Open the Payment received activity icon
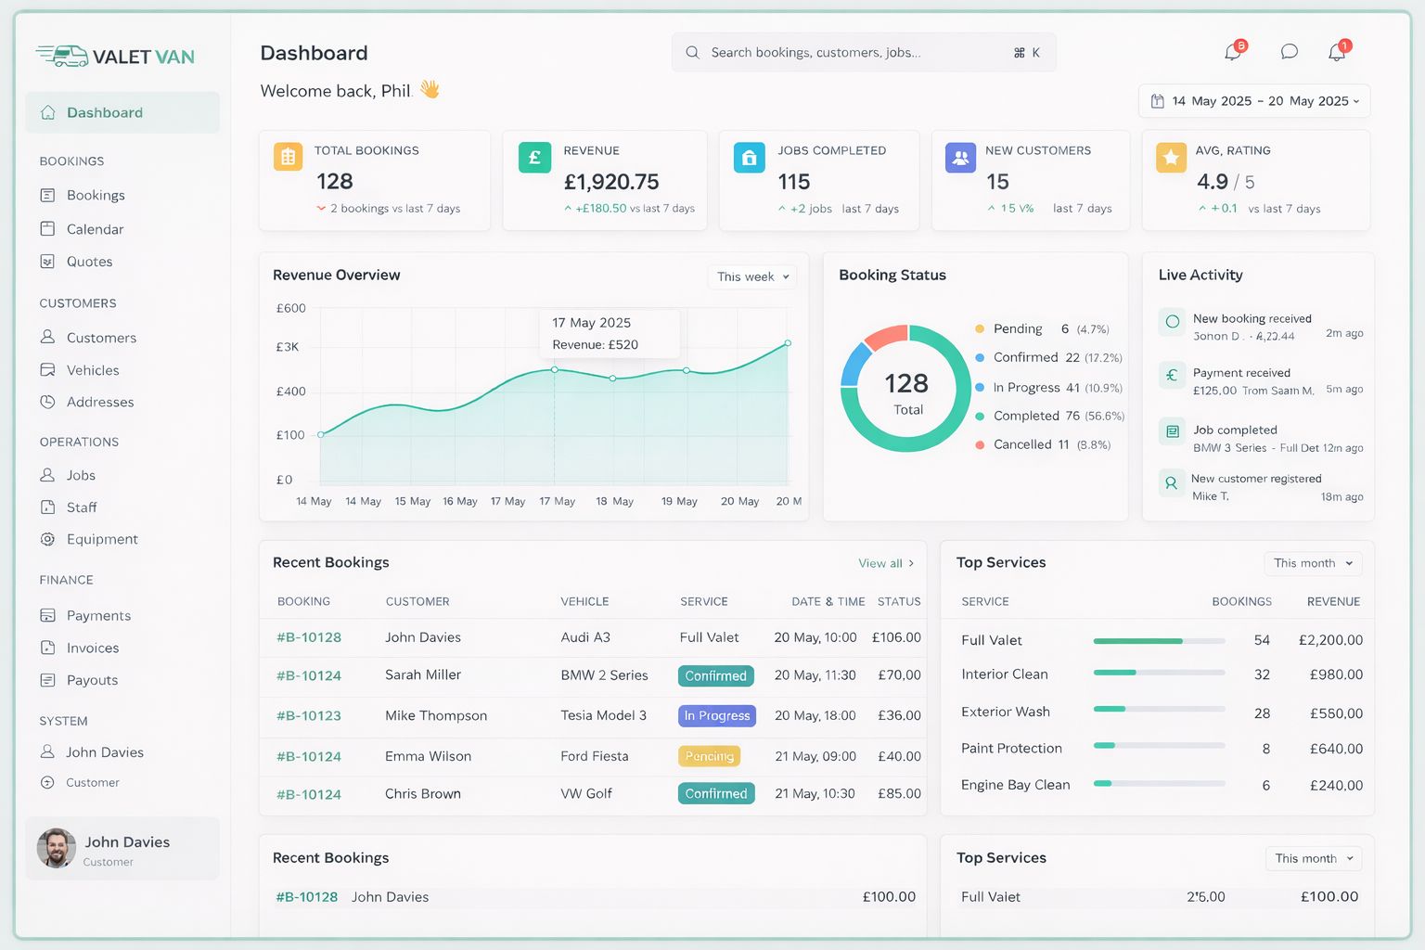This screenshot has width=1425, height=950. point(1172,376)
